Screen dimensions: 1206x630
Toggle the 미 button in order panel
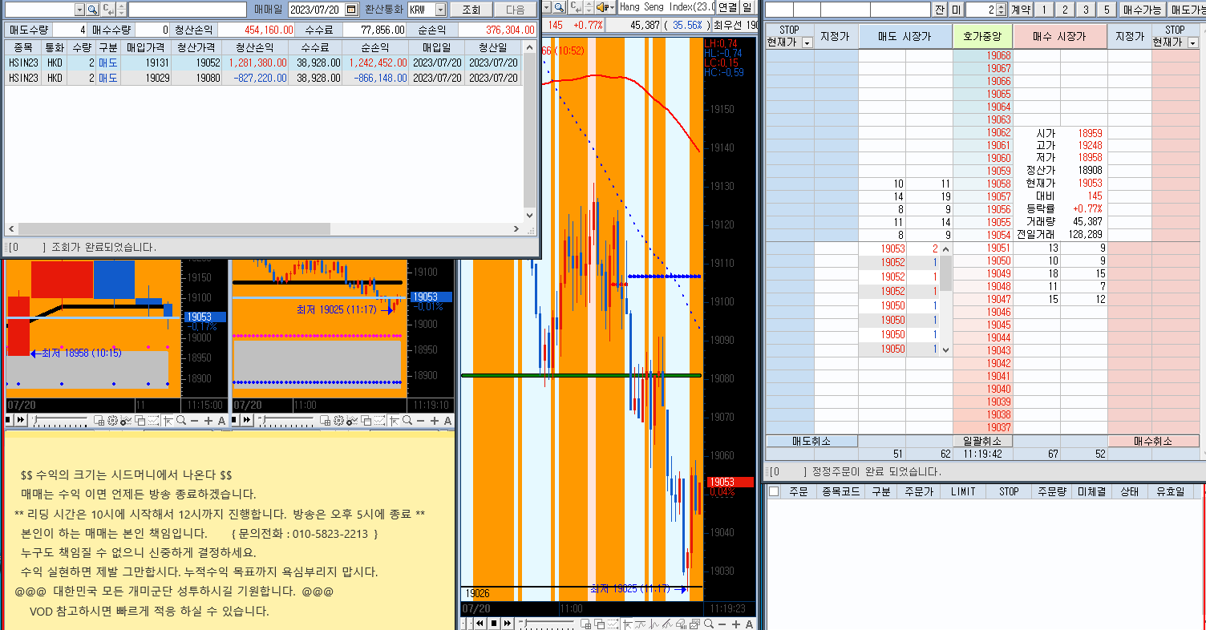click(x=956, y=9)
